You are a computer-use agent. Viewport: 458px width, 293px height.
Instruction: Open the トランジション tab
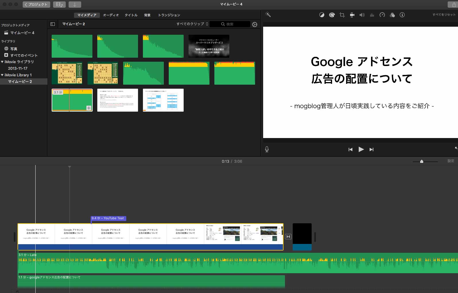tap(169, 15)
